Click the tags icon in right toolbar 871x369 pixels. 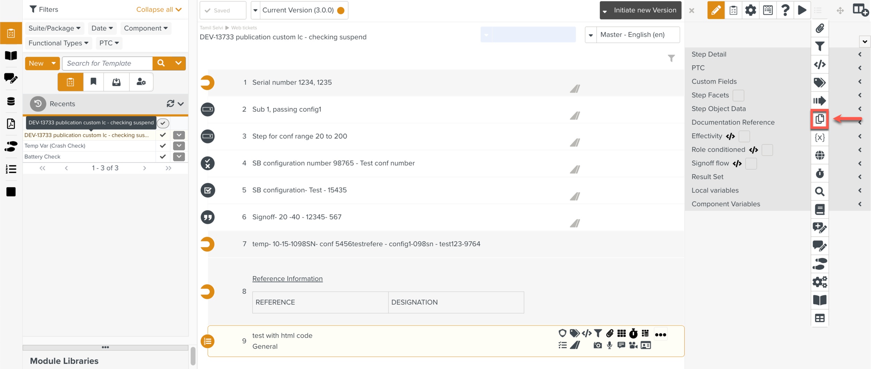pyautogui.click(x=820, y=83)
